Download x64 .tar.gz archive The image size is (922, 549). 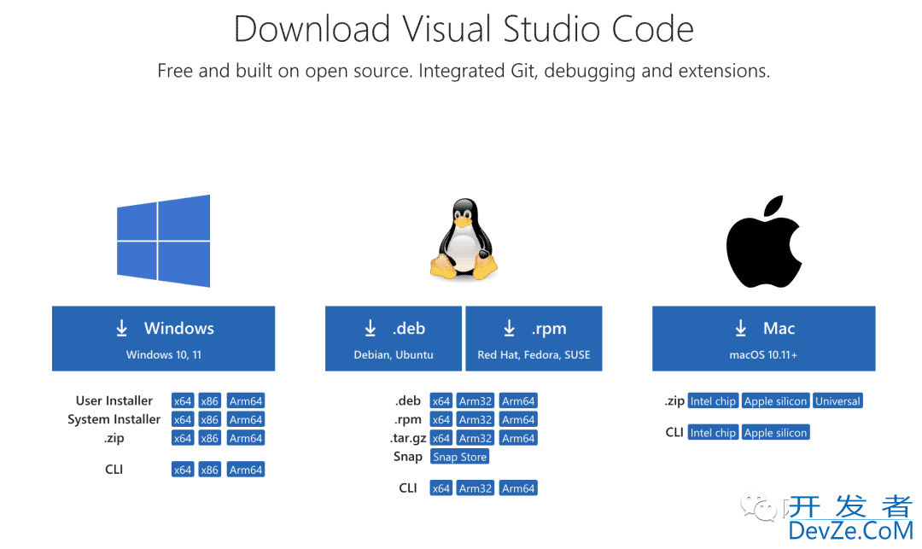tap(441, 438)
